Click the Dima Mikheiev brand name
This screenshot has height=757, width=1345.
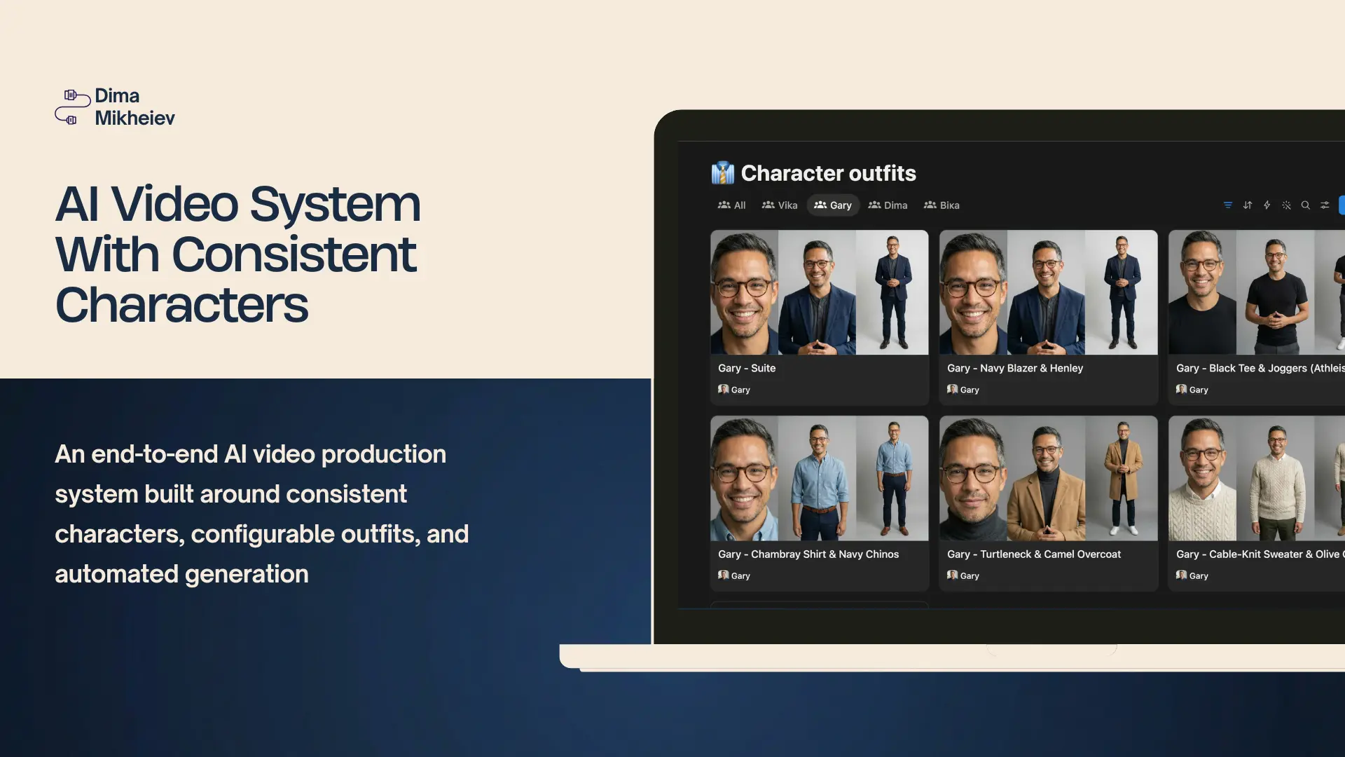(134, 107)
